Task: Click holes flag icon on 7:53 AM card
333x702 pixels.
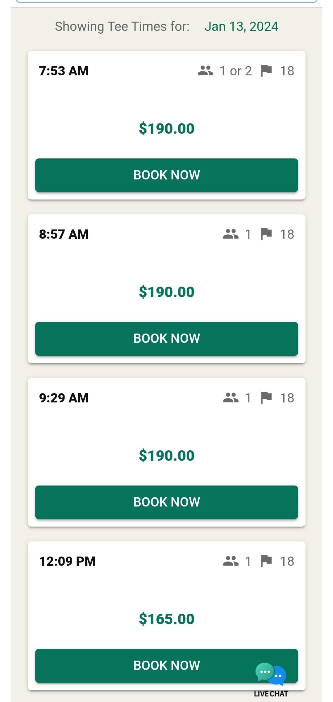Action: tap(266, 71)
